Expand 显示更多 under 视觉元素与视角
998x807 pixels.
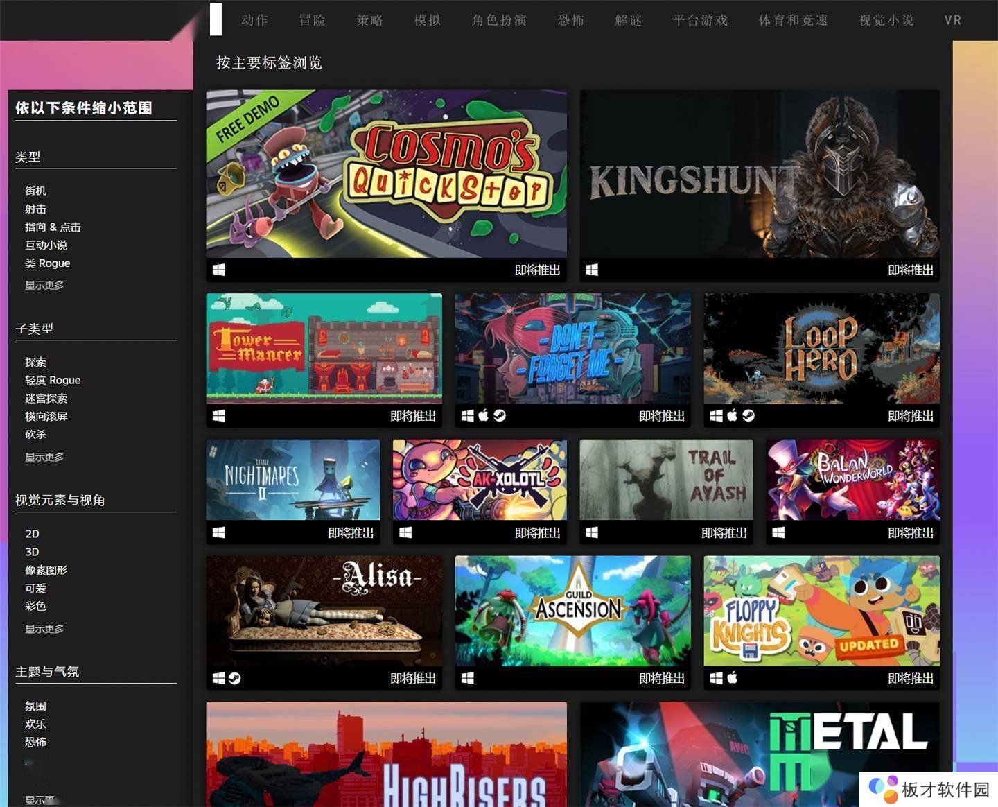(44, 629)
